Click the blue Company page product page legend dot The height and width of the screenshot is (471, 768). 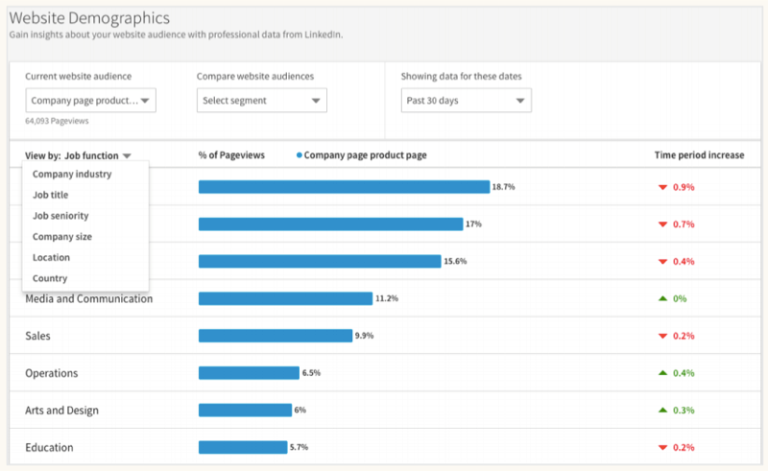point(299,155)
